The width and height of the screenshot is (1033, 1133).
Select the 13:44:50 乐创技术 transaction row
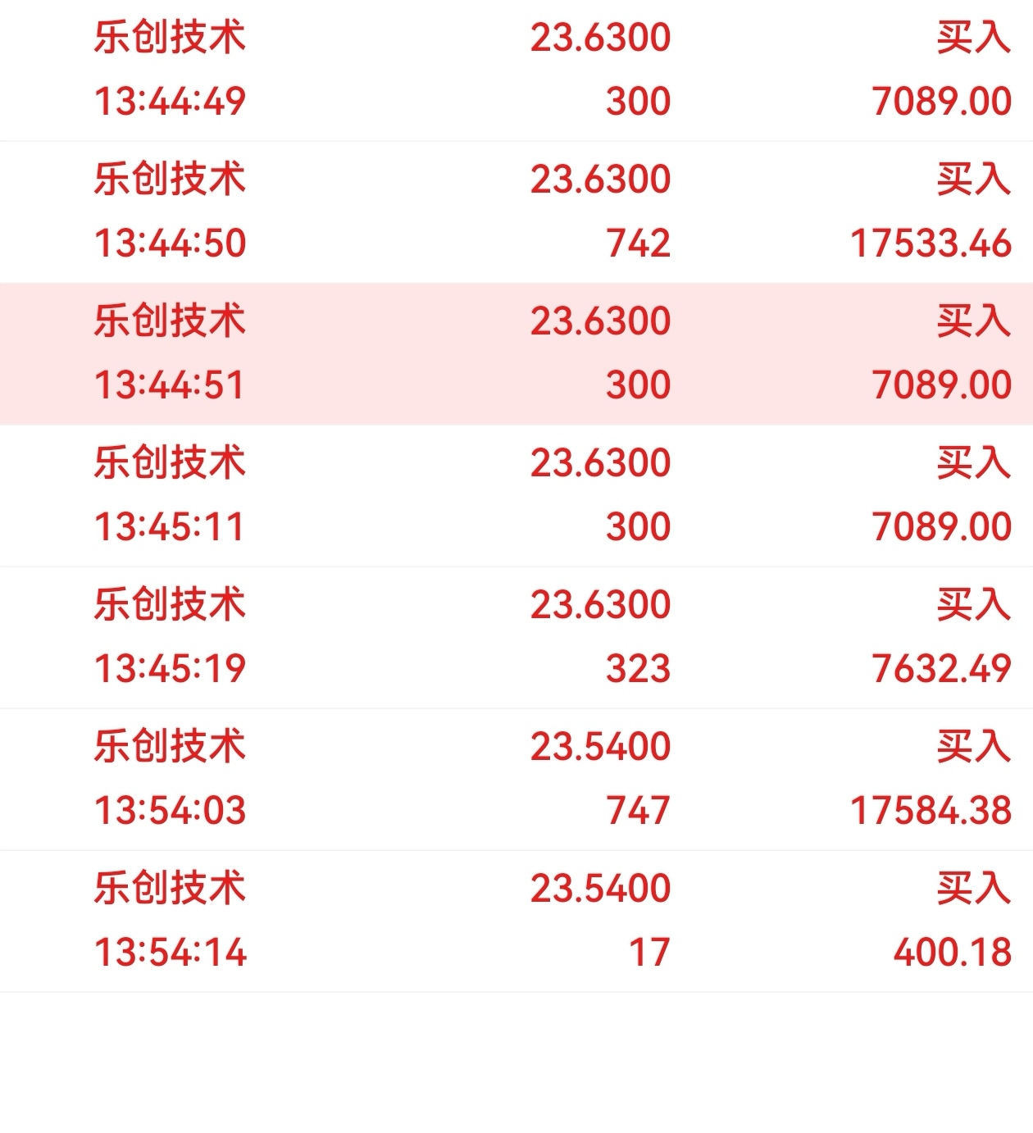(x=516, y=212)
